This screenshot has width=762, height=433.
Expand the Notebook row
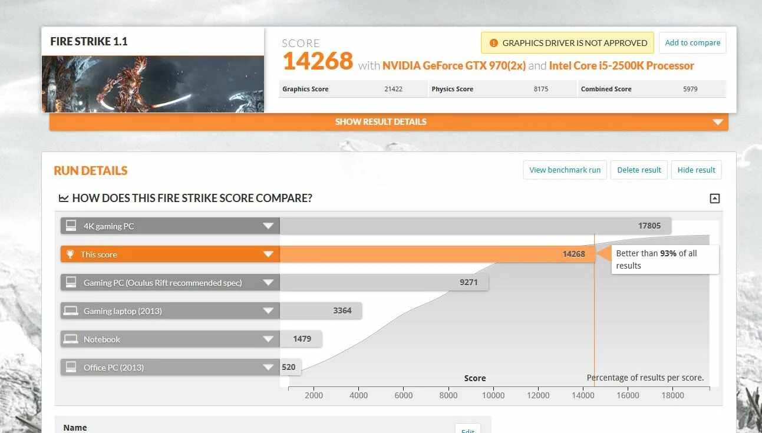(x=268, y=339)
